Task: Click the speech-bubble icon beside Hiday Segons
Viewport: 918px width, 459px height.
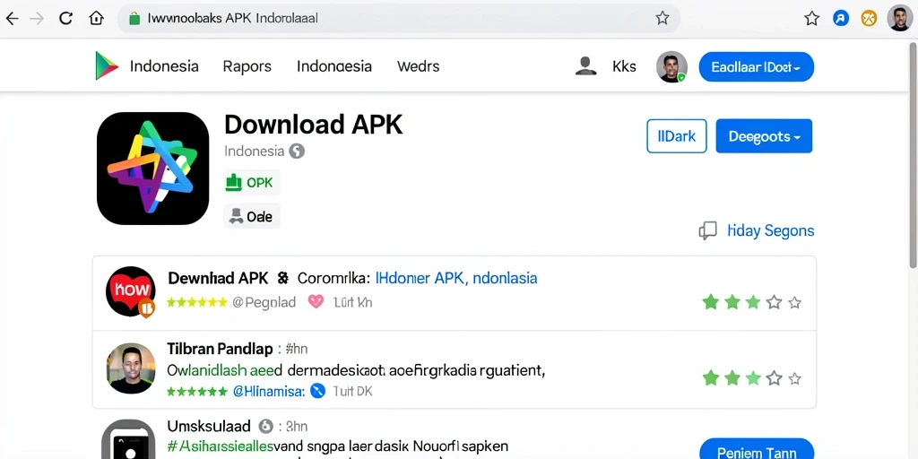Action: coord(708,230)
